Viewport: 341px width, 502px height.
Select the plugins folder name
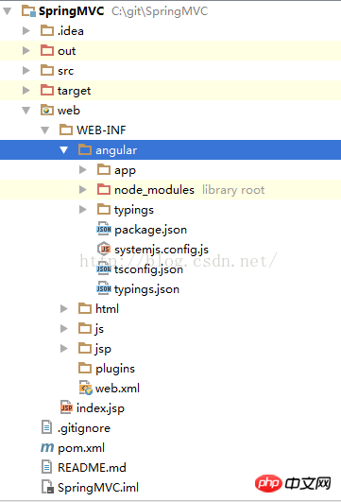[x=115, y=369]
